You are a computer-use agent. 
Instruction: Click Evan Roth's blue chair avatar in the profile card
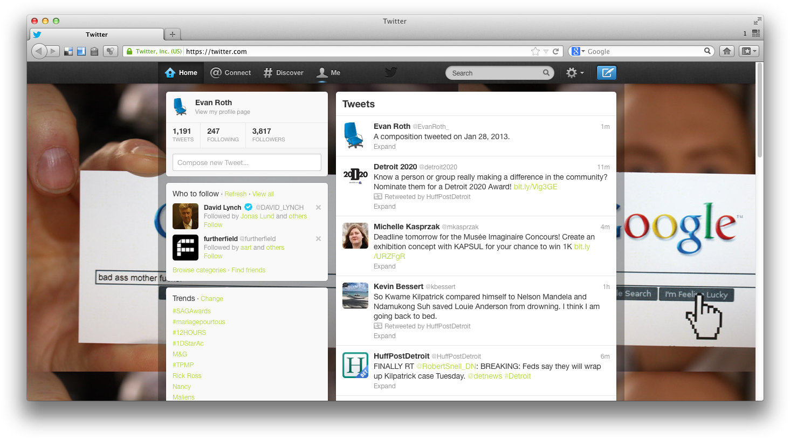tap(180, 107)
